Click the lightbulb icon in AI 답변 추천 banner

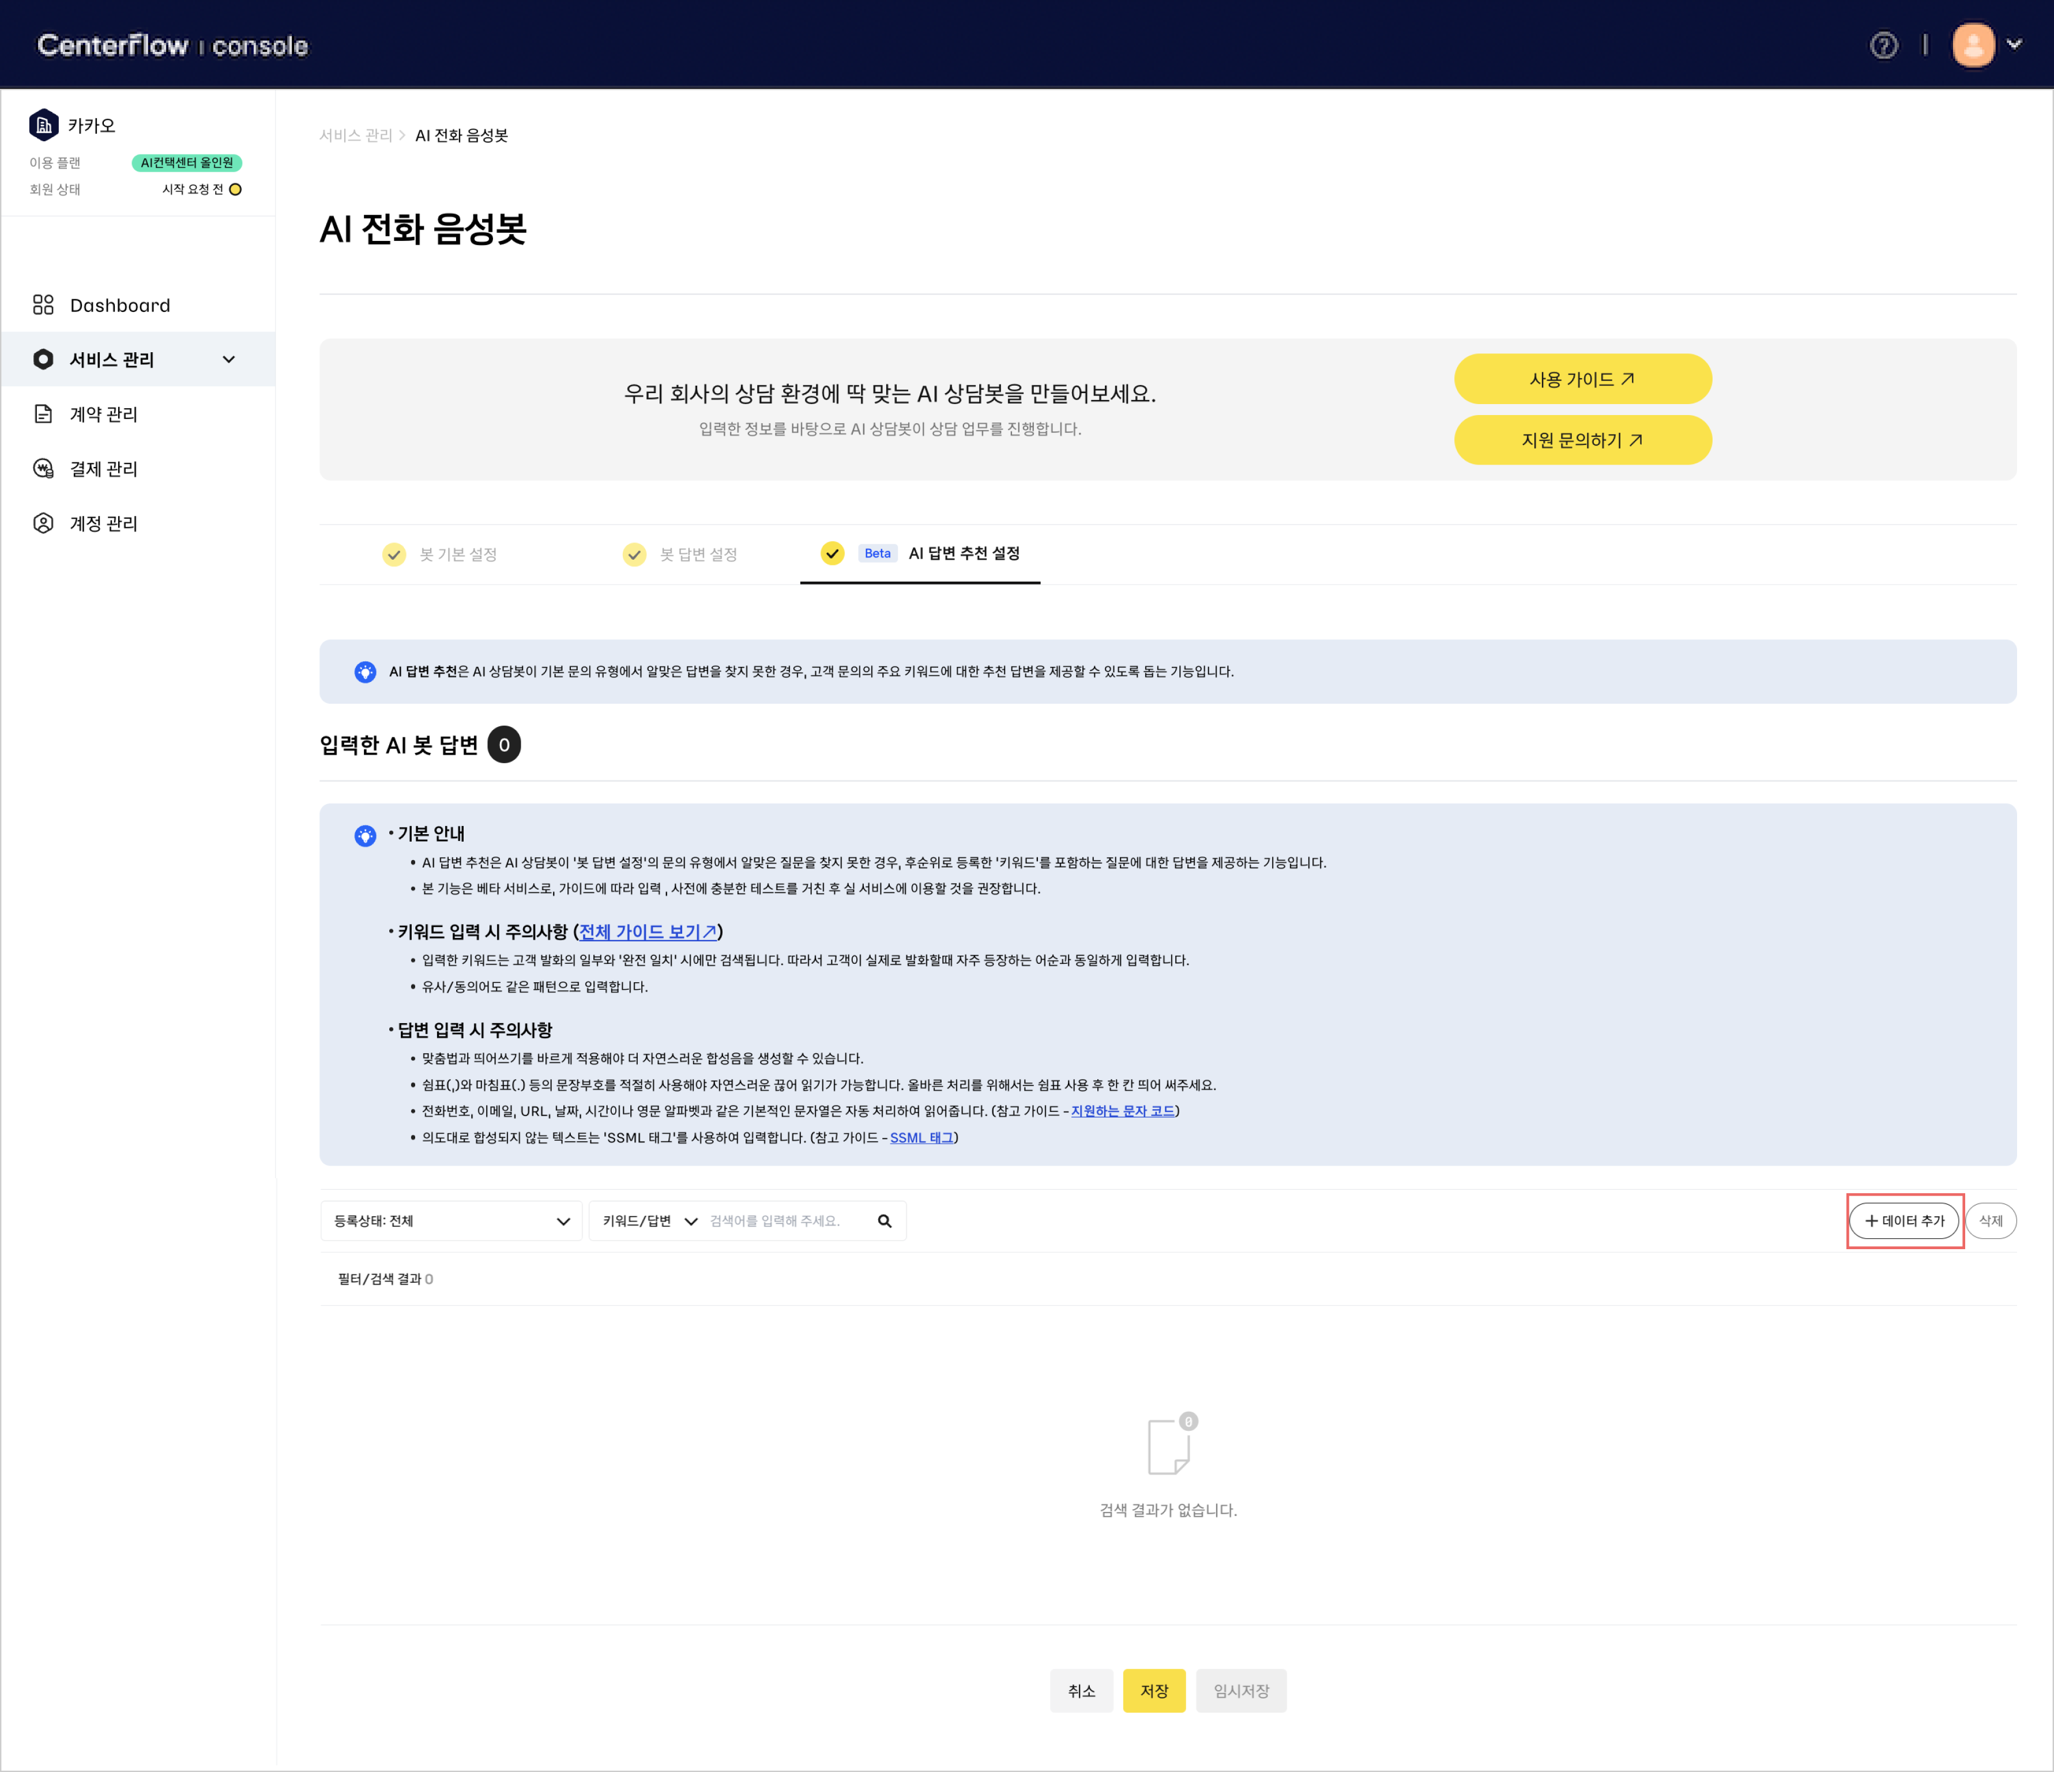click(x=365, y=671)
